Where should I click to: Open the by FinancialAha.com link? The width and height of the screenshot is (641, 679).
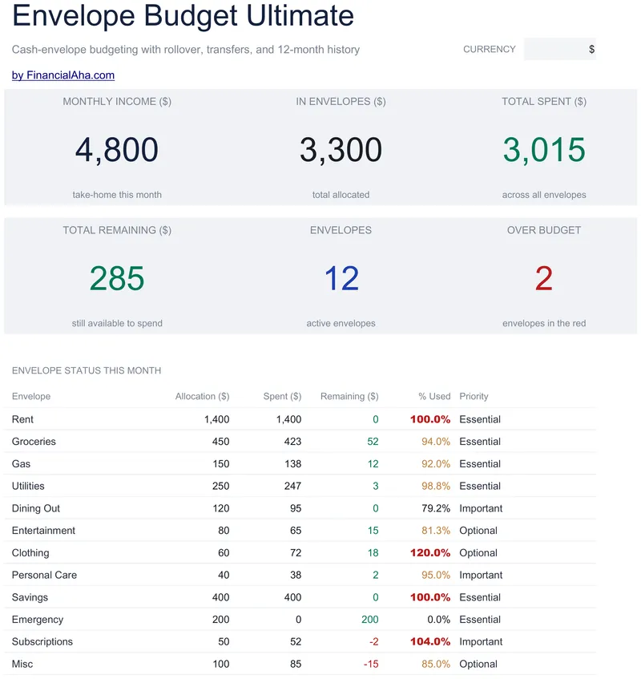coord(63,75)
